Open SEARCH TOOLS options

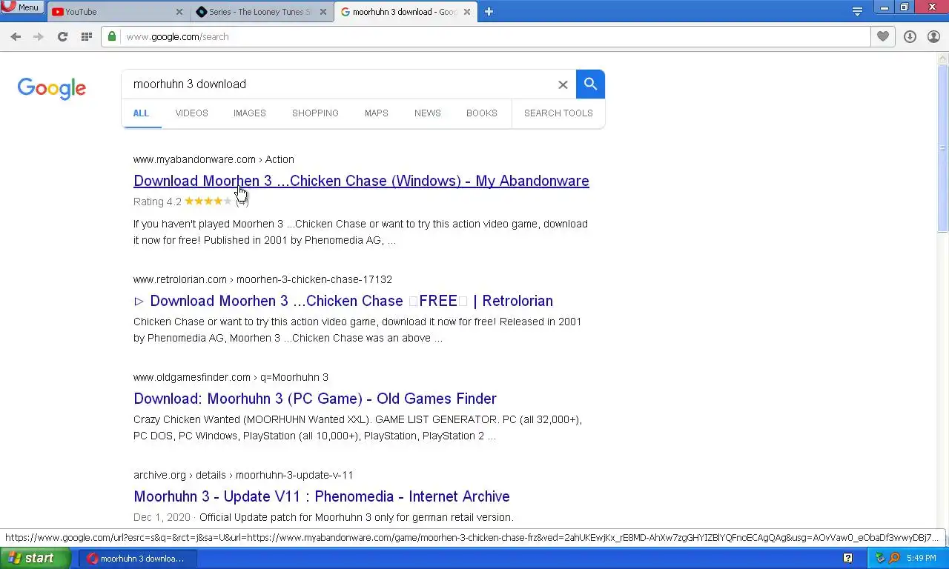(x=558, y=113)
